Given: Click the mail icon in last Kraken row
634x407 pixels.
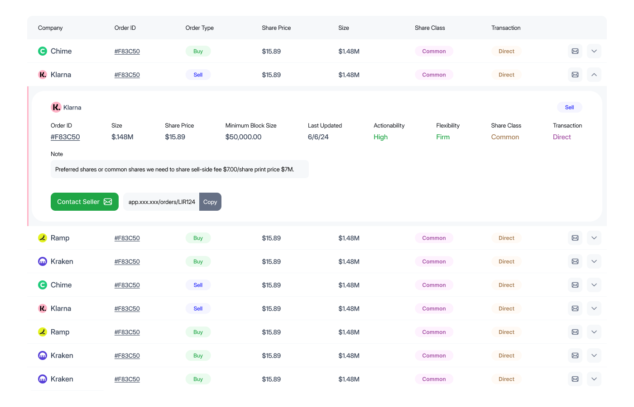Looking at the screenshot, I should 575,379.
